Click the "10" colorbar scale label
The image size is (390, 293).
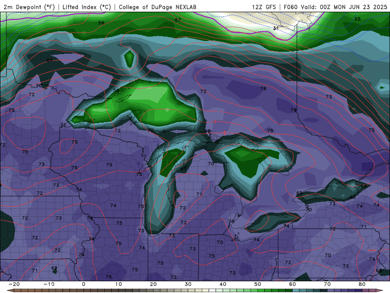click(x=118, y=284)
